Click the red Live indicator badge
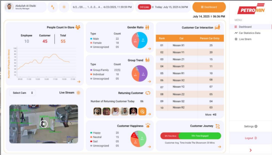This screenshot has height=155, width=272. pos(144,7)
